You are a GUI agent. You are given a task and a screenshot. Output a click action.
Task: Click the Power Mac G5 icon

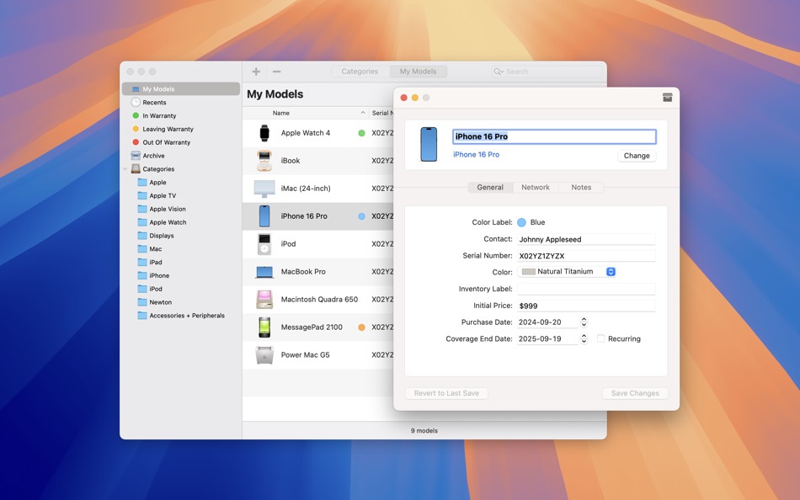pos(264,355)
